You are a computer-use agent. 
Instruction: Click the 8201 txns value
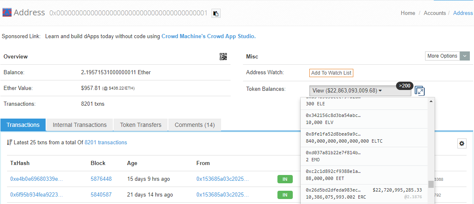[92, 104]
